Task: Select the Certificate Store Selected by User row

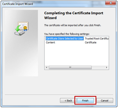Action: click(x=64, y=39)
